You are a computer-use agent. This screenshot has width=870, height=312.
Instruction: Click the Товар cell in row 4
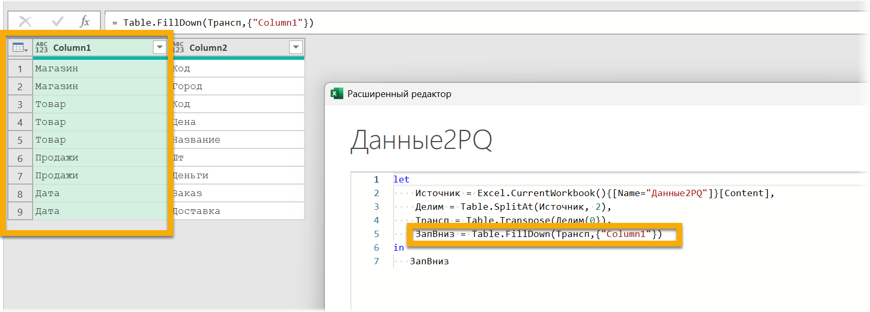coord(100,122)
